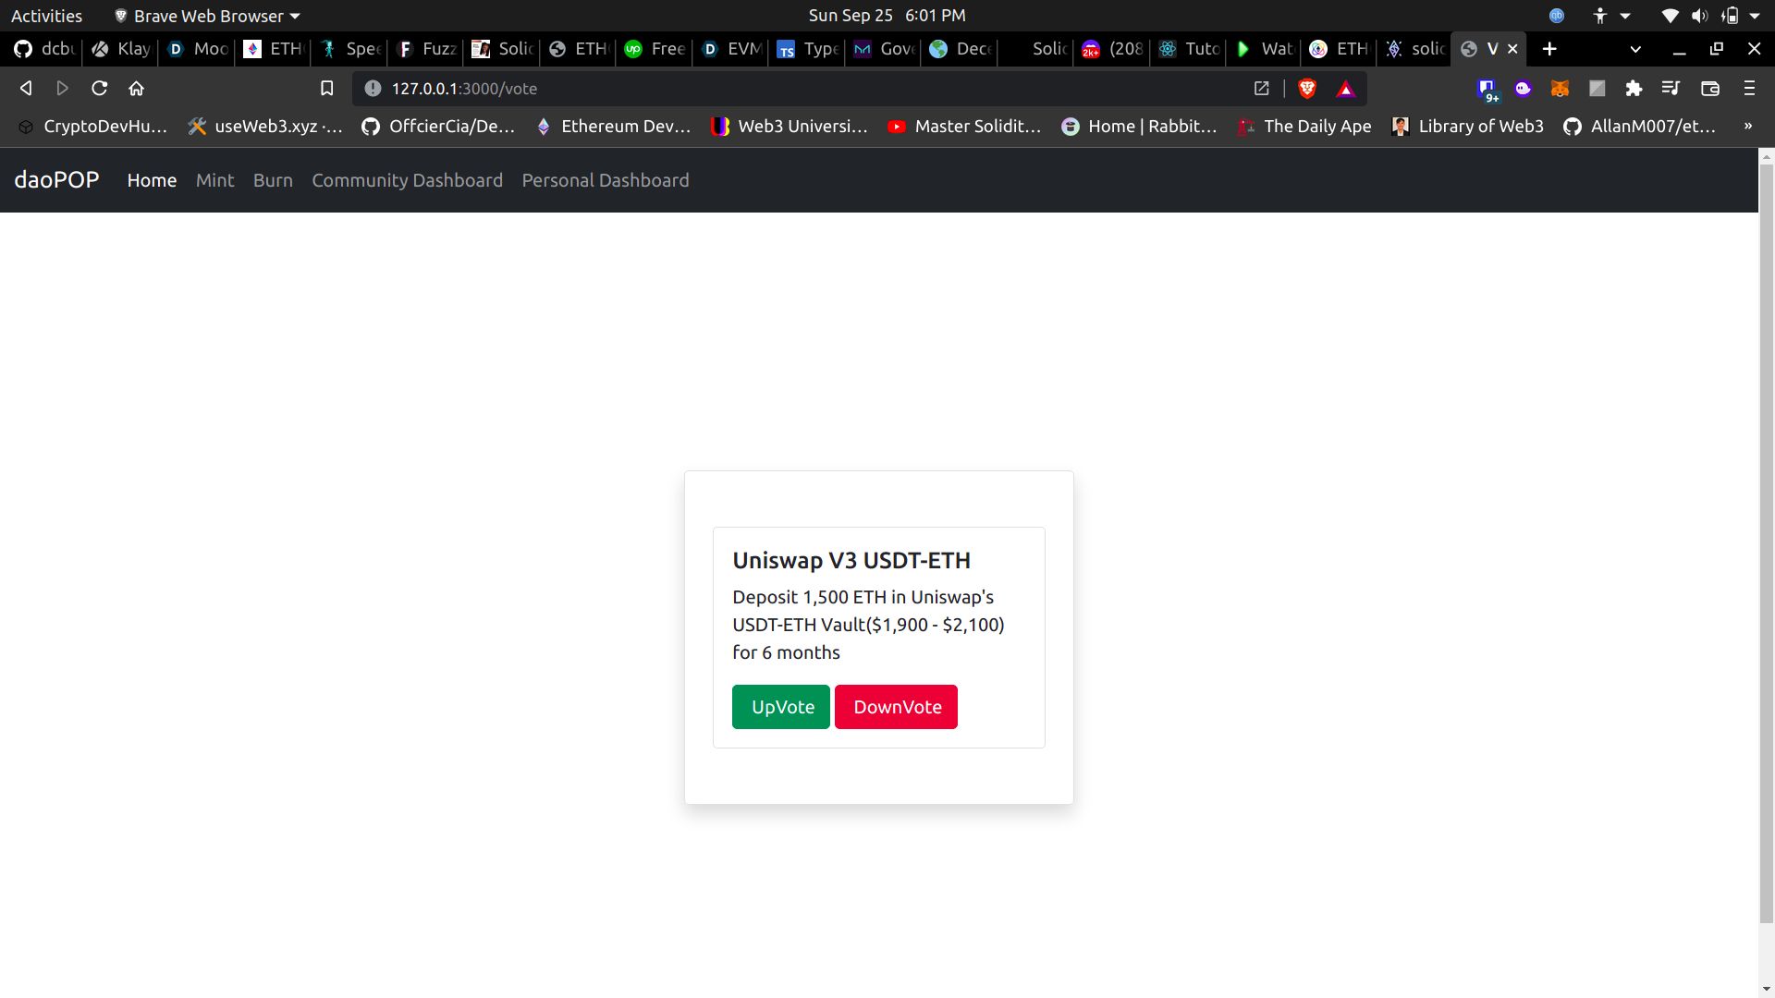This screenshot has width=1775, height=998.
Task: Switch to the Wat tab
Action: [1264, 49]
